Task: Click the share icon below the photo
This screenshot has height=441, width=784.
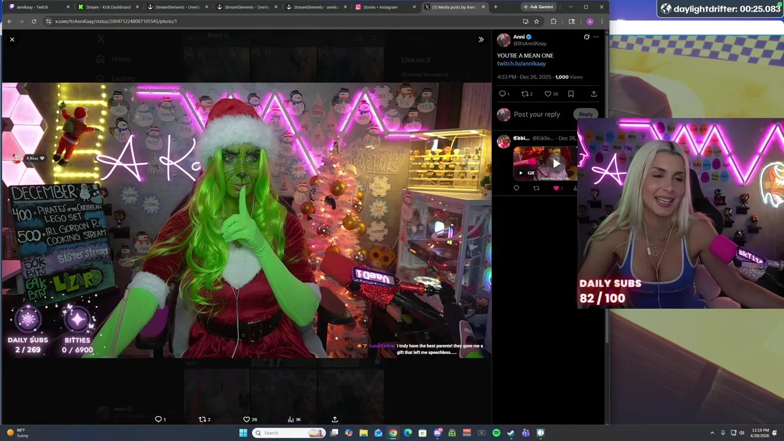Action: click(x=334, y=419)
